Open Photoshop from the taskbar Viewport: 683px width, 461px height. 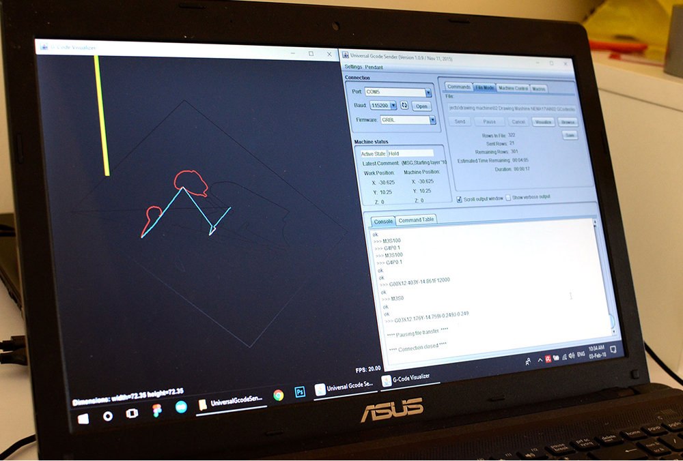(300, 392)
